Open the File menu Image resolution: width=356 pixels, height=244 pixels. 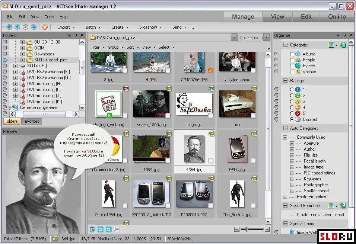coord(10,17)
